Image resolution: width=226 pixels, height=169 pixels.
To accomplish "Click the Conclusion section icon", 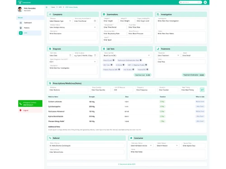I will coord(131,138).
